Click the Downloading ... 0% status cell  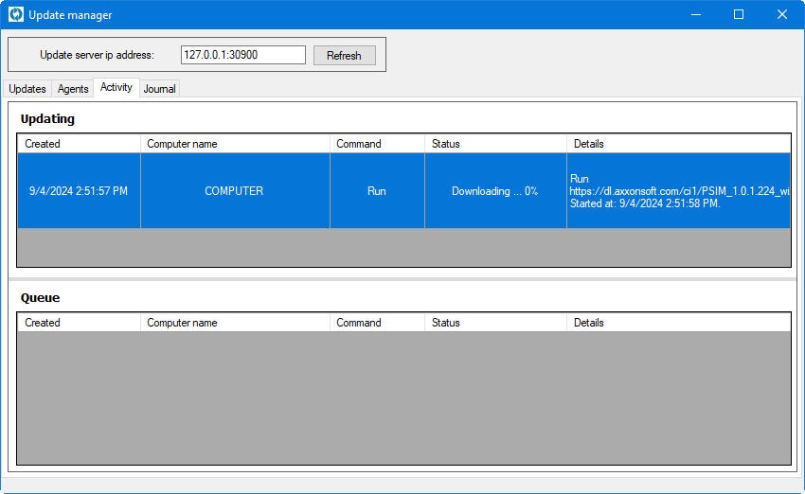[x=494, y=191]
